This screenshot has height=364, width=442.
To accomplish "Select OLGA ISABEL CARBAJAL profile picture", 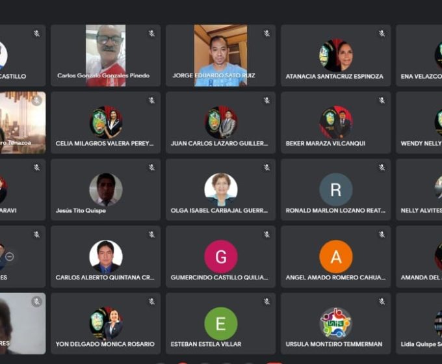I will [221, 189].
